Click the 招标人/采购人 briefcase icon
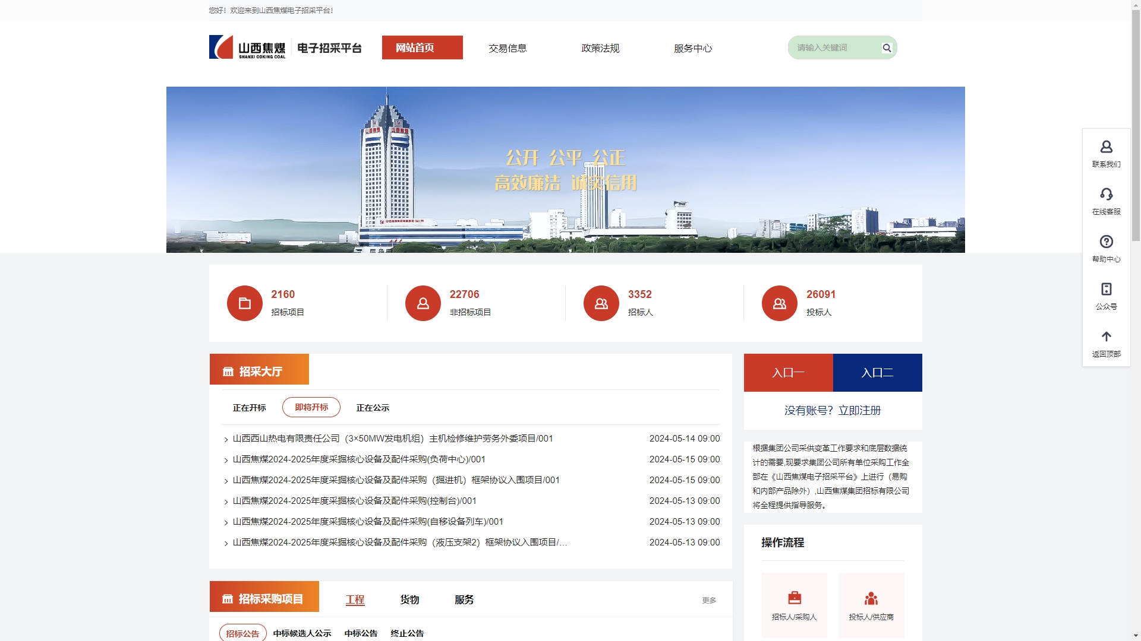The height and width of the screenshot is (641, 1141). [x=794, y=598]
